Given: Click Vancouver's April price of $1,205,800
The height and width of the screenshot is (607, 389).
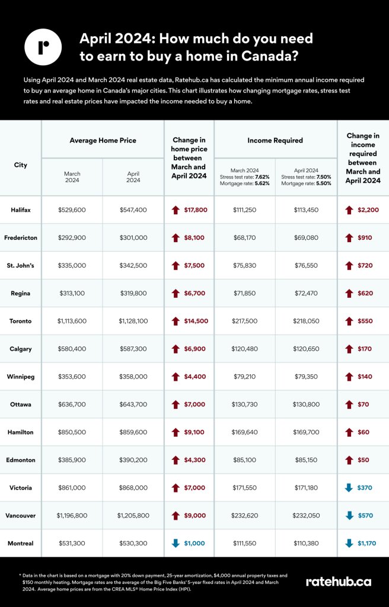Looking at the screenshot, I should click(133, 516).
